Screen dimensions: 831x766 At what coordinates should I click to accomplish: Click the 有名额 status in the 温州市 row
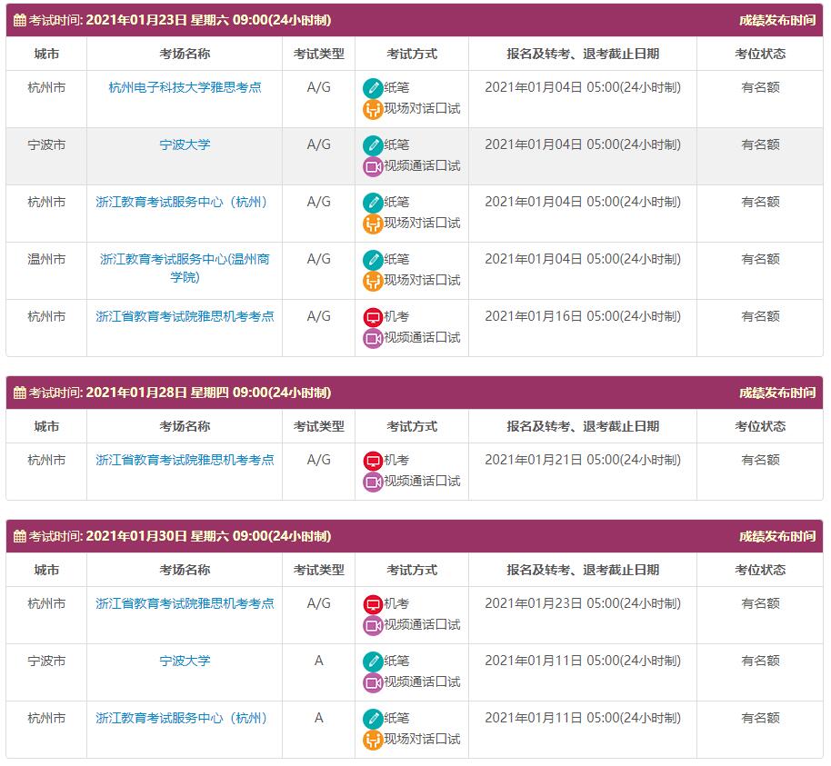(x=760, y=260)
